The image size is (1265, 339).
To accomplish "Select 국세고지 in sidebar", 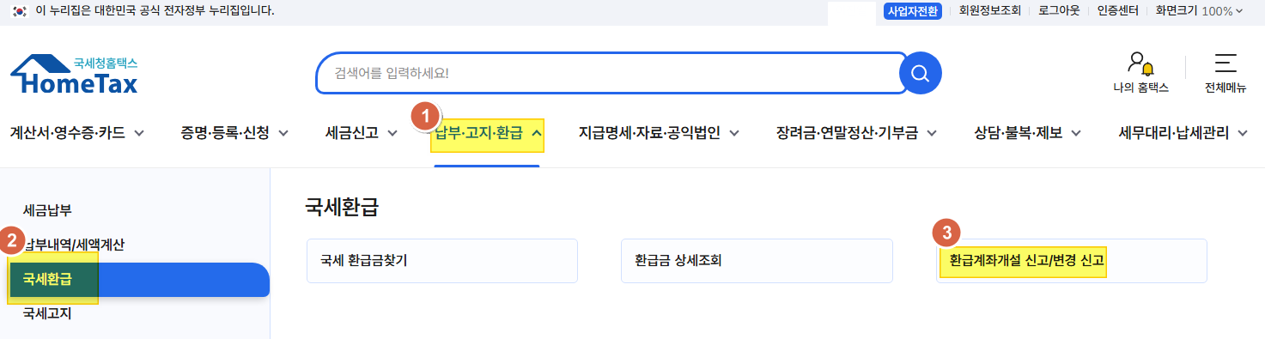I will 47,313.
